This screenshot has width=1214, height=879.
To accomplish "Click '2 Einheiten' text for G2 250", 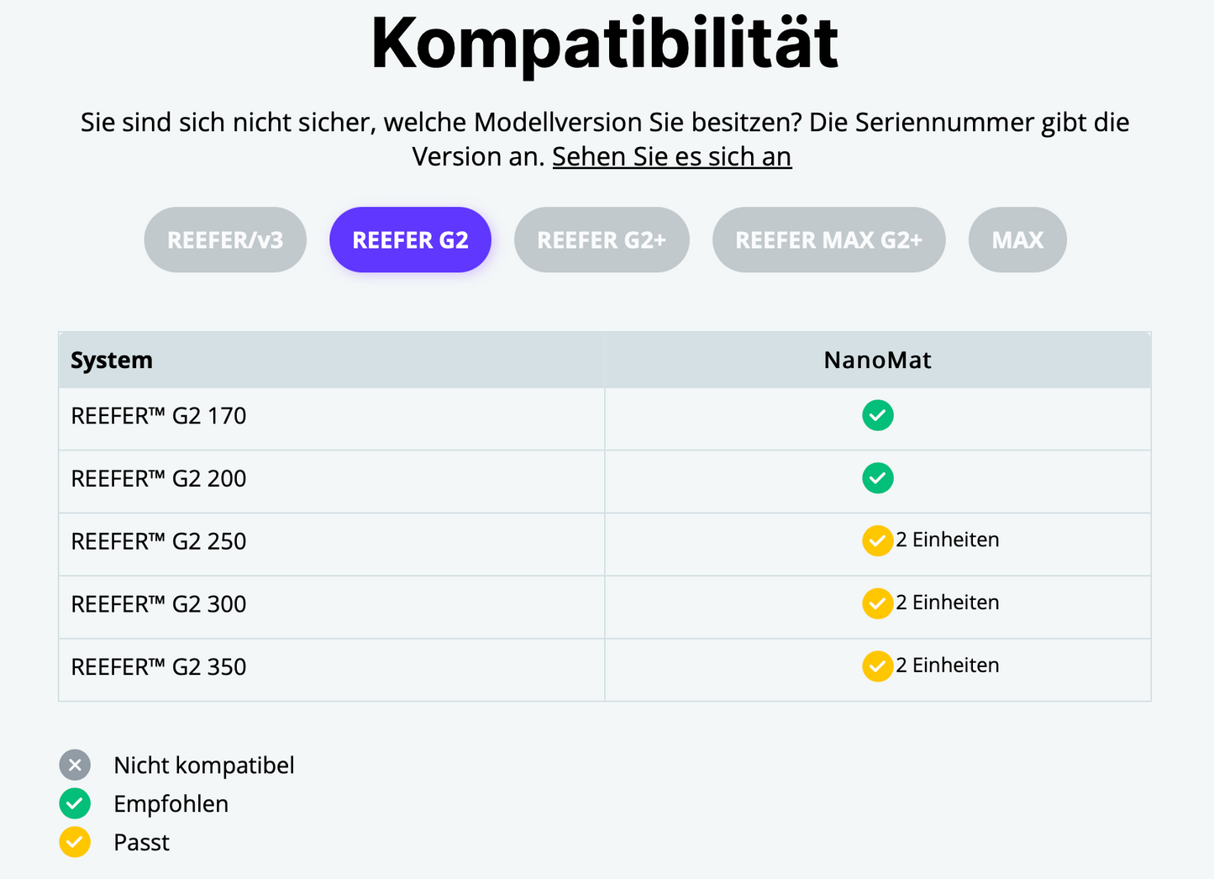I will tap(948, 540).
